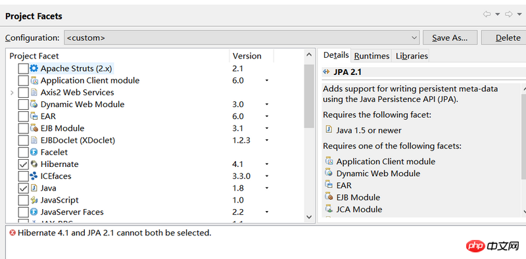Click the Hibernate facet icon
The image size is (526, 259).
(x=34, y=164)
